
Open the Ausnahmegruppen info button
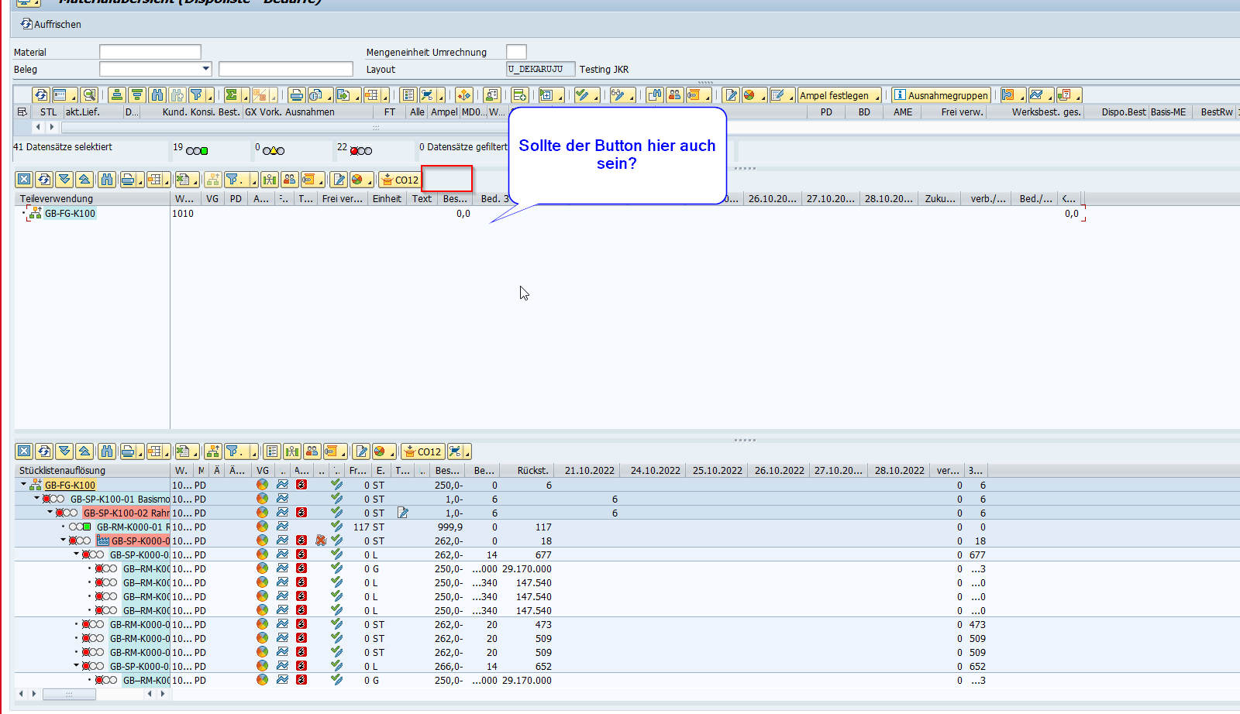[941, 95]
